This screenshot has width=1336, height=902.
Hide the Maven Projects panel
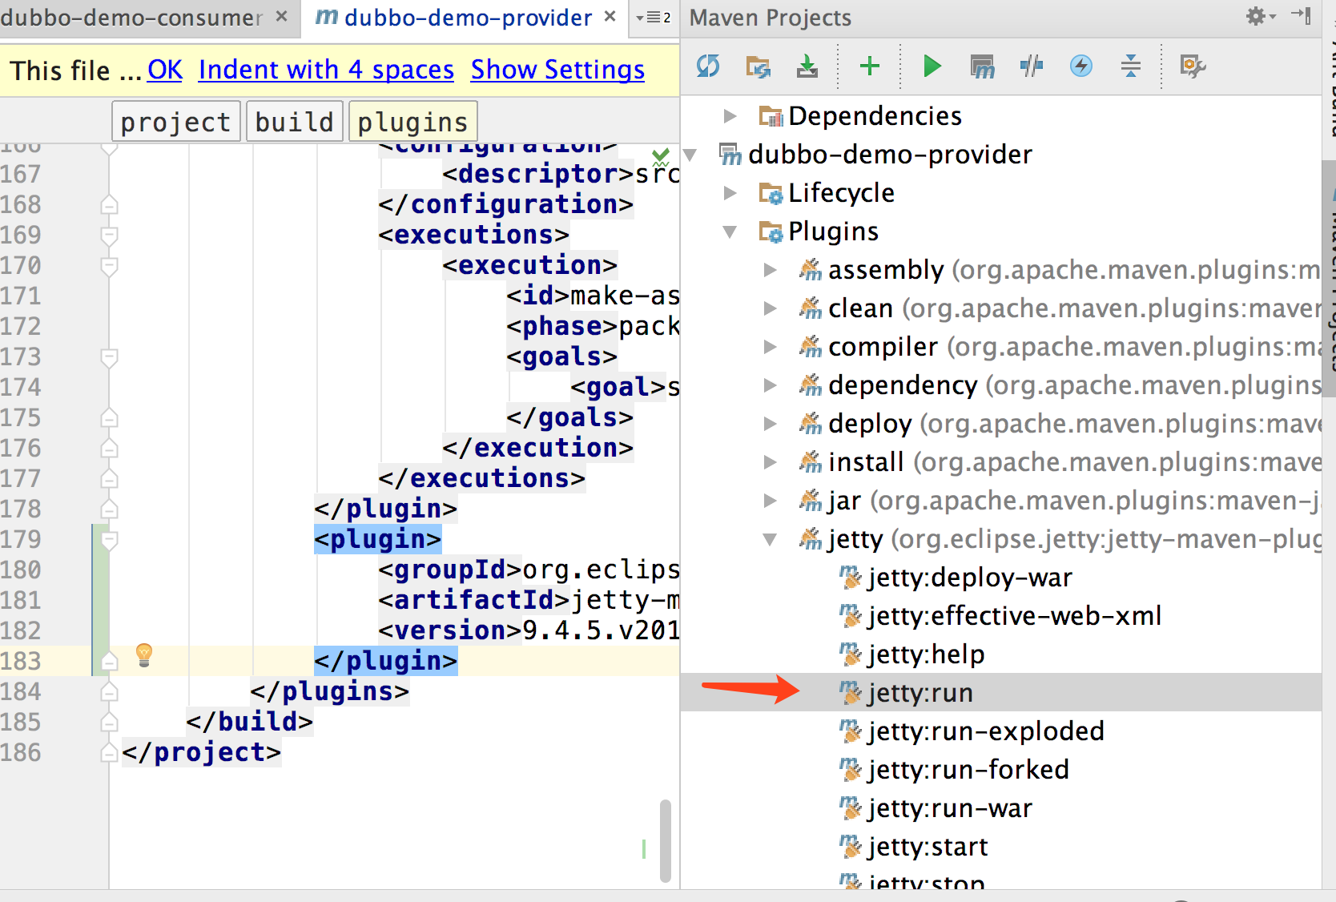pos(1301,15)
